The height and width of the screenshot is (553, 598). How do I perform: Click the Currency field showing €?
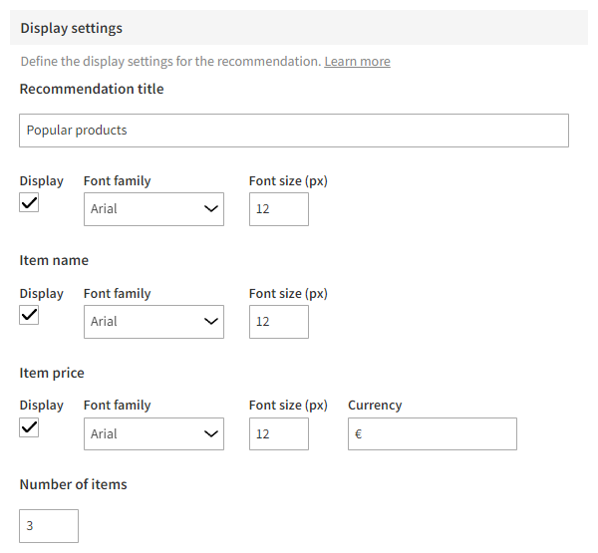(432, 433)
